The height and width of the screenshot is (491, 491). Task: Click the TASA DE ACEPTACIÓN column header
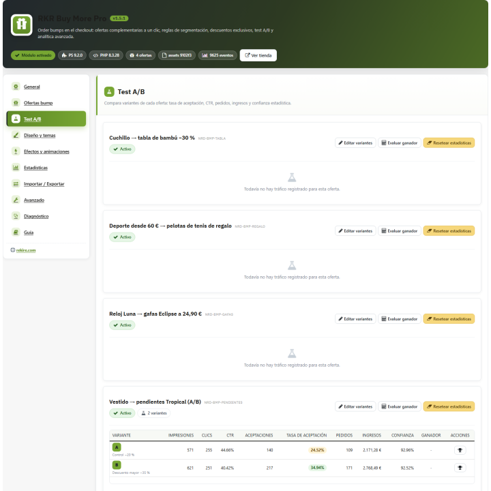click(x=306, y=435)
